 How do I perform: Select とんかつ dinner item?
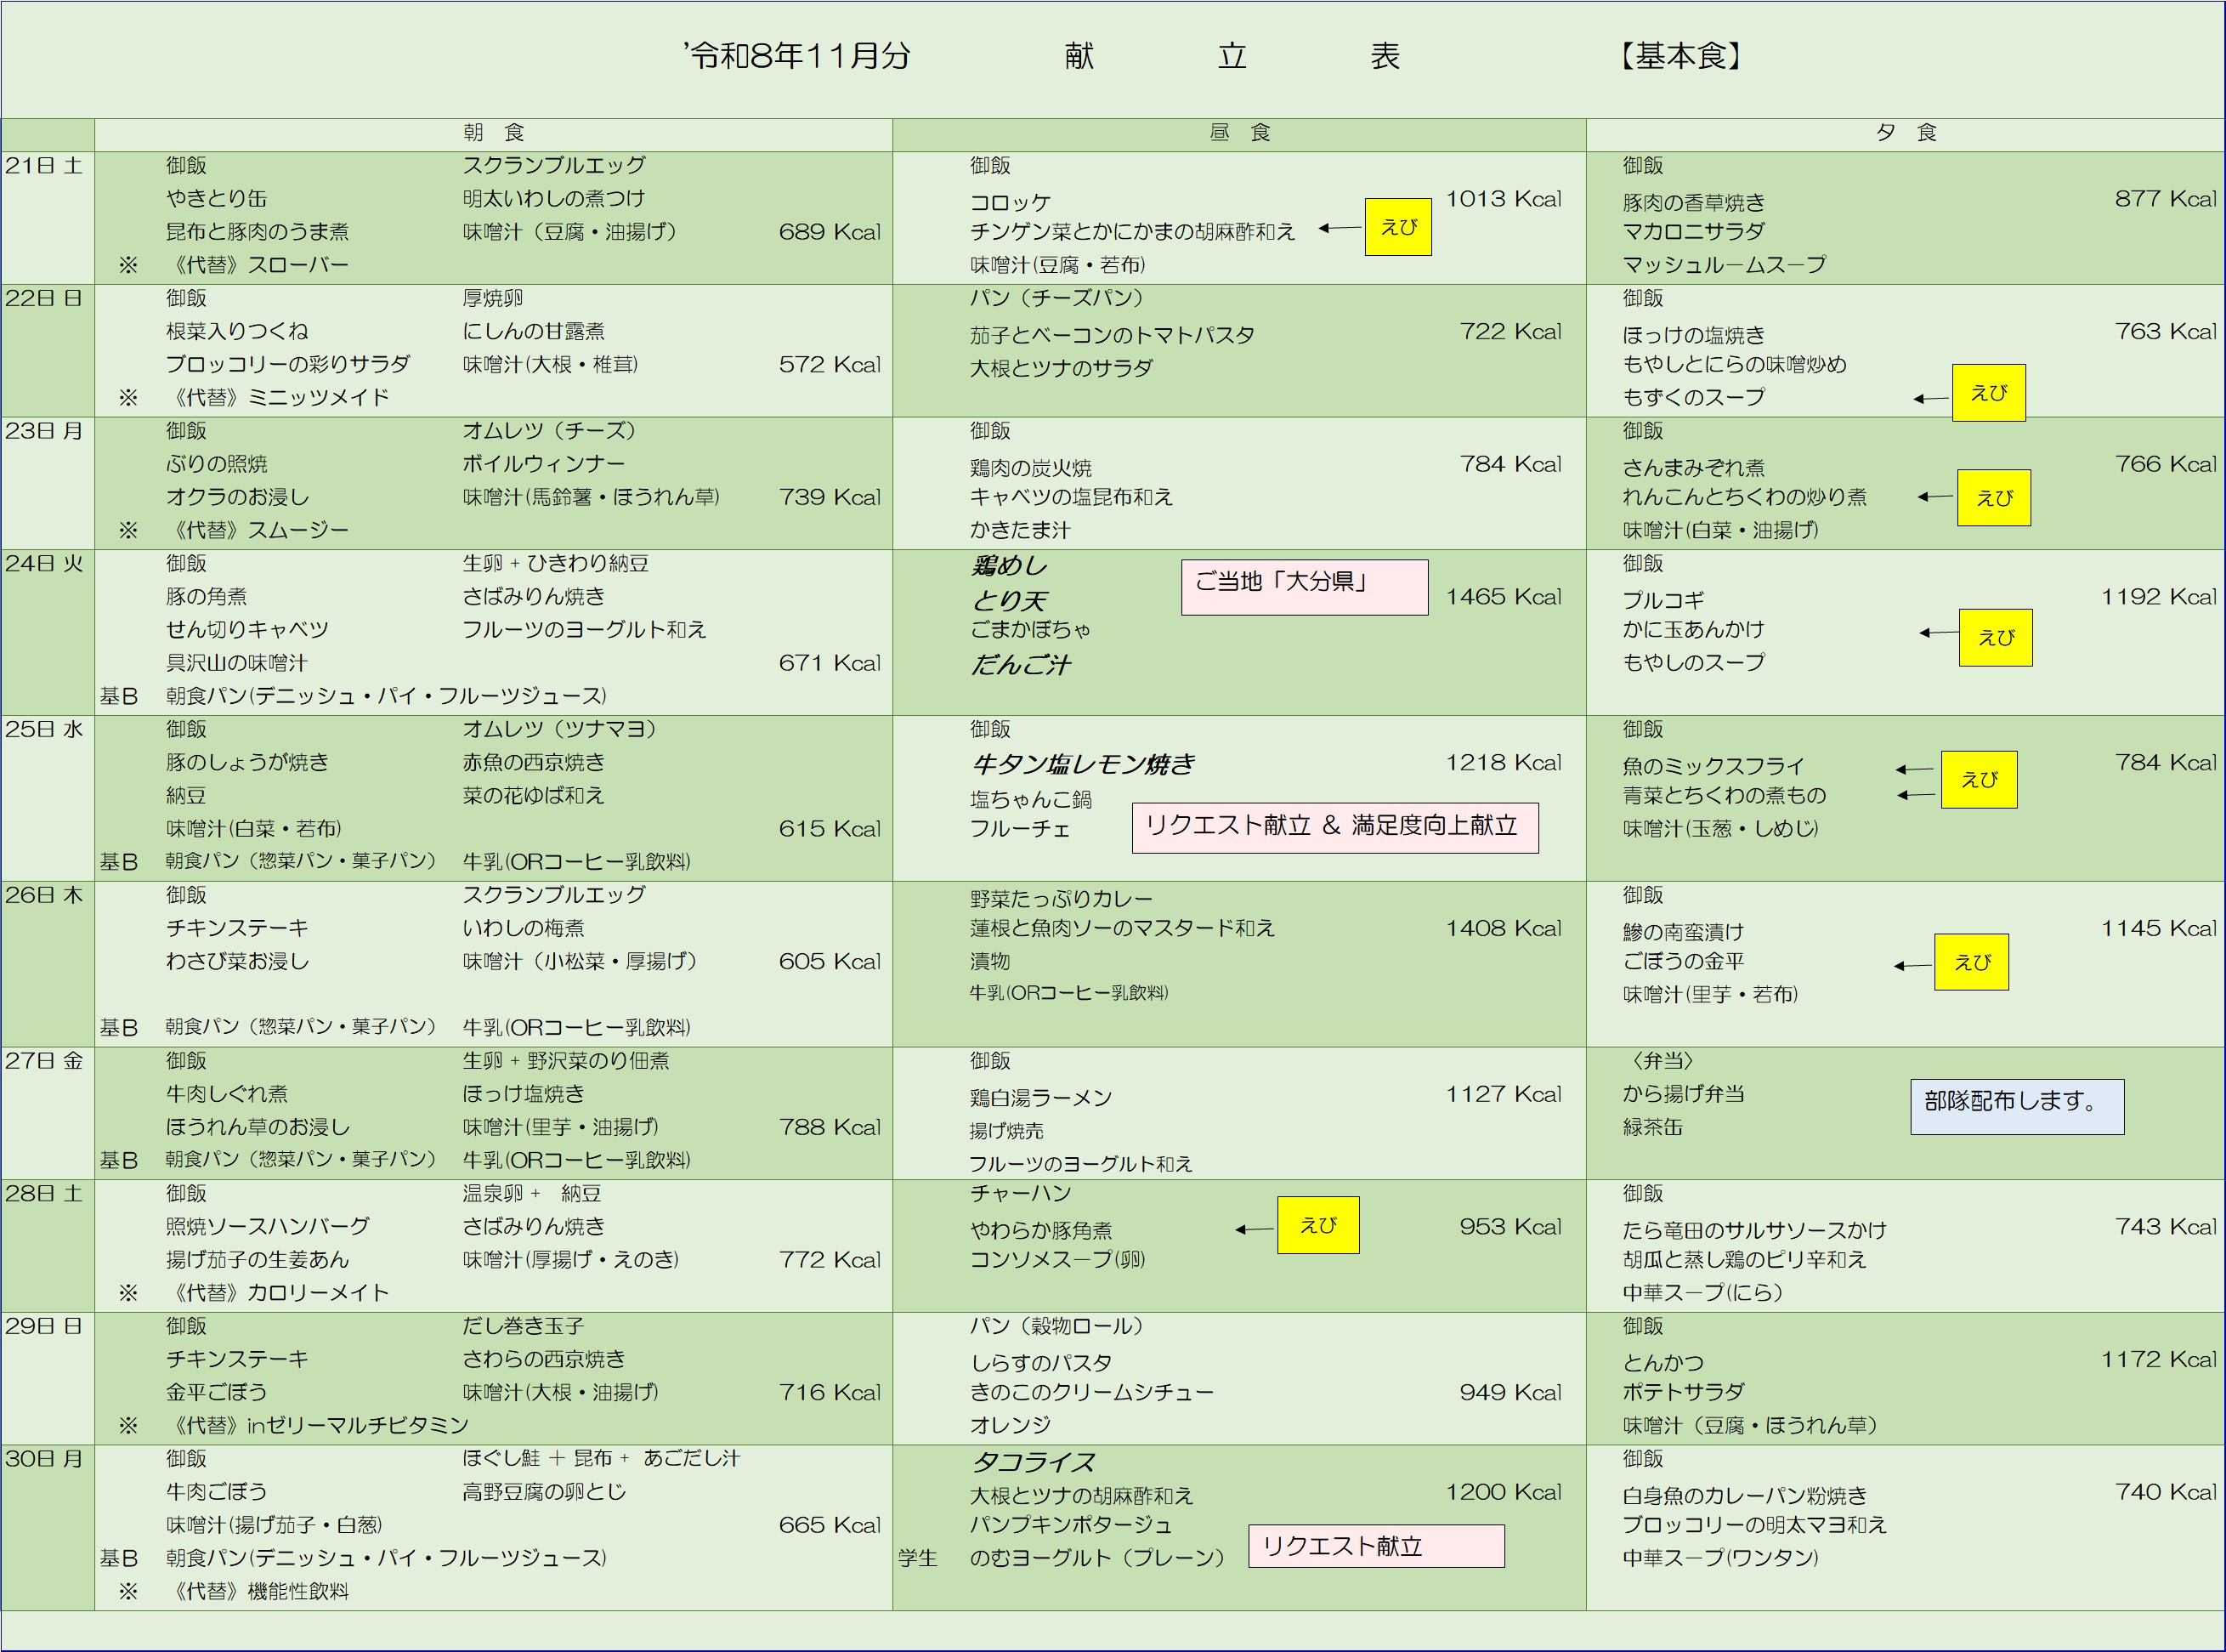tap(1663, 1363)
